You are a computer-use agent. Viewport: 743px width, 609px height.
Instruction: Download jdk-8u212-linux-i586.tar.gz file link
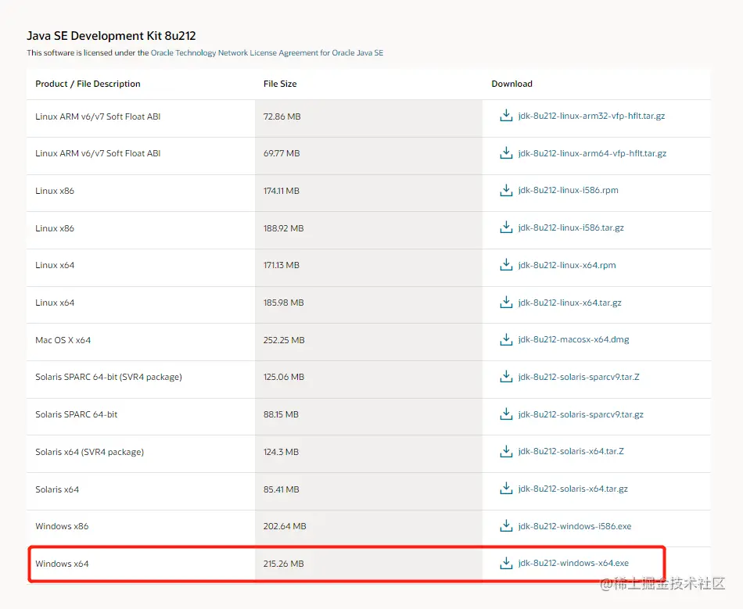click(x=571, y=227)
